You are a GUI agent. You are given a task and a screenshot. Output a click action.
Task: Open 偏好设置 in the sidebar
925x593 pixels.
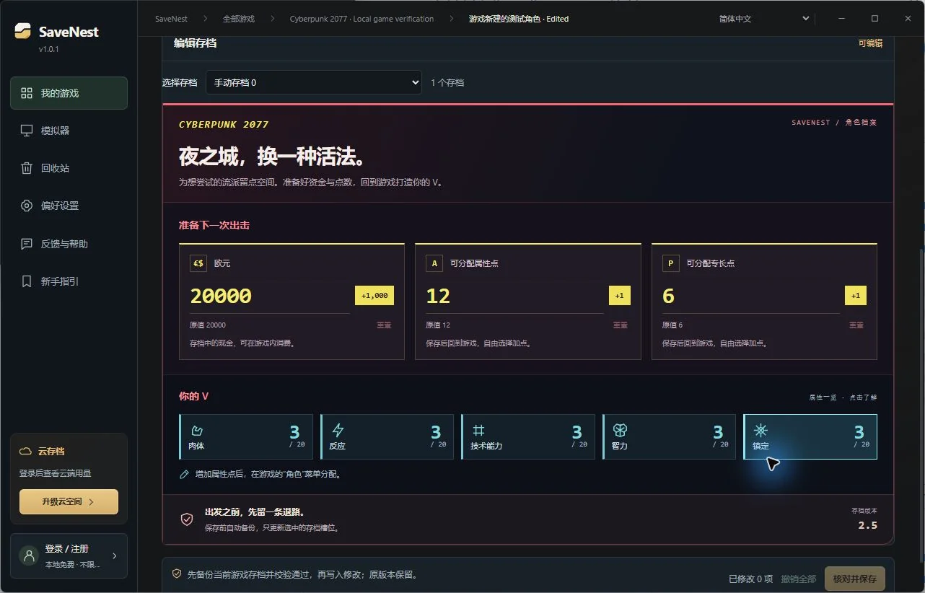coord(69,206)
